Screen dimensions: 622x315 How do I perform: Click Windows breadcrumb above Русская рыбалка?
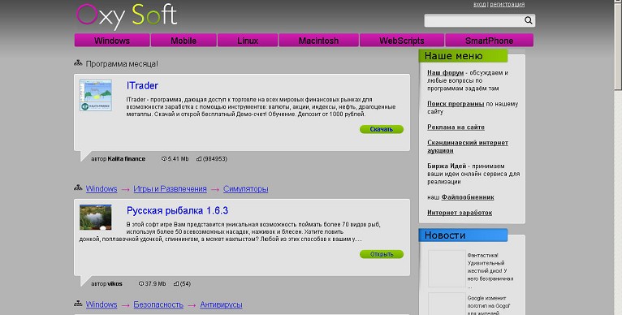pyautogui.click(x=102, y=189)
